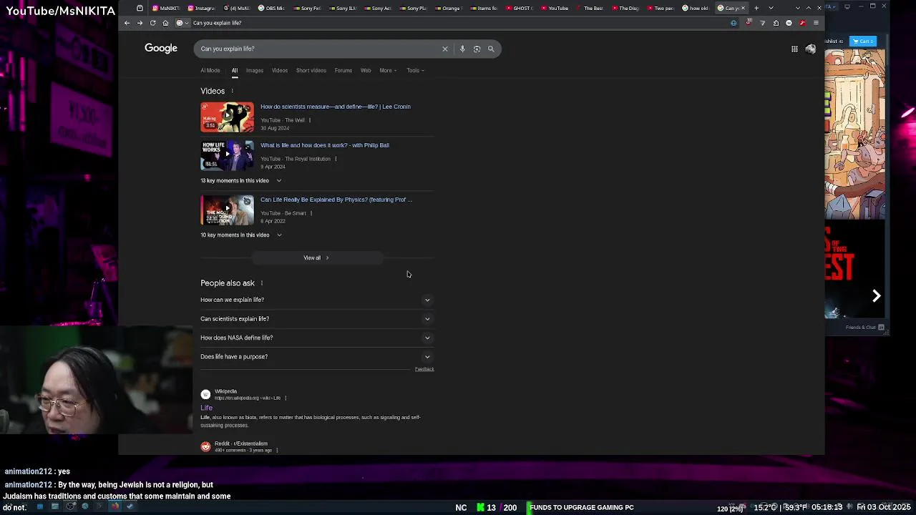Open the Wikipedia 'Life' result link
916x515 pixels.
click(206, 408)
